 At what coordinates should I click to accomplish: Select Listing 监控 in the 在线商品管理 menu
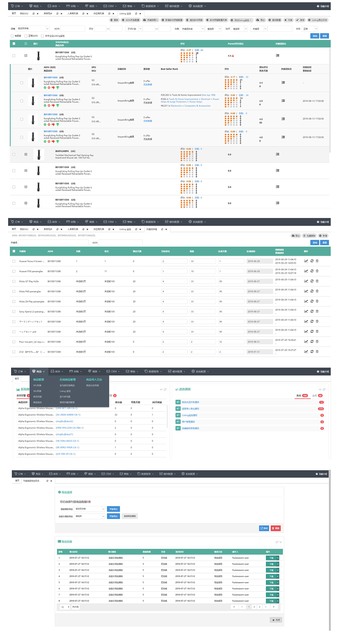(x=65, y=391)
